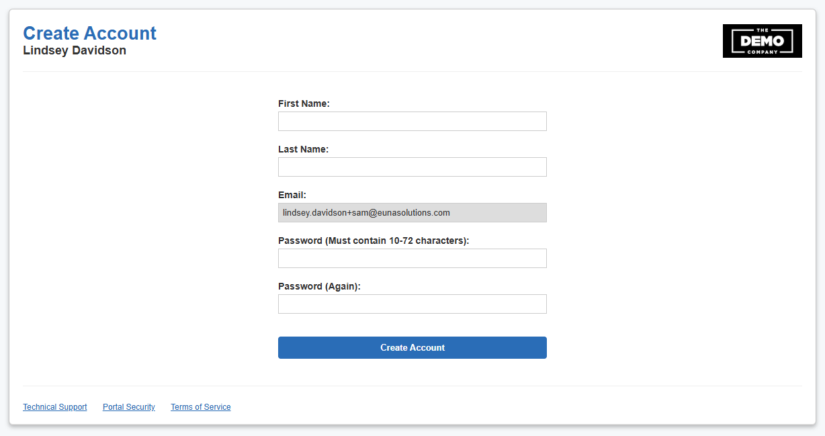Viewport: 825px width, 436px height.
Task: Select the lindsey.davidson+sam email address text
Action: (366, 213)
